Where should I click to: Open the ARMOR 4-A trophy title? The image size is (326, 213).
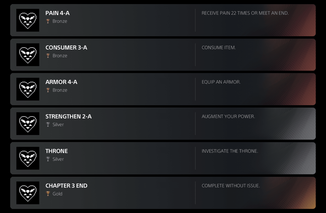61,82
